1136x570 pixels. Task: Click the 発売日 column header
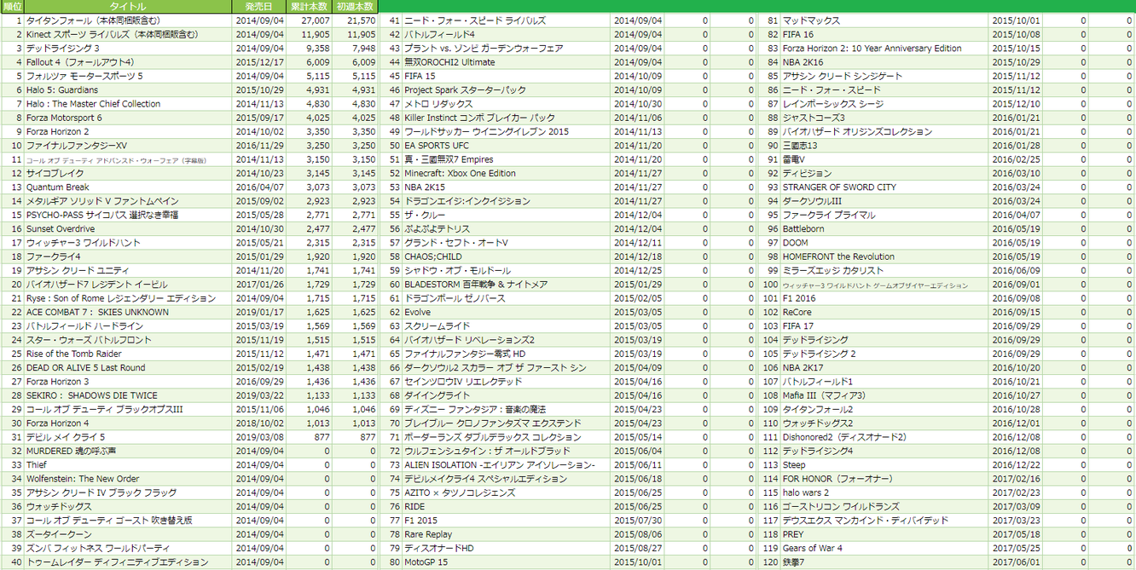(258, 6)
